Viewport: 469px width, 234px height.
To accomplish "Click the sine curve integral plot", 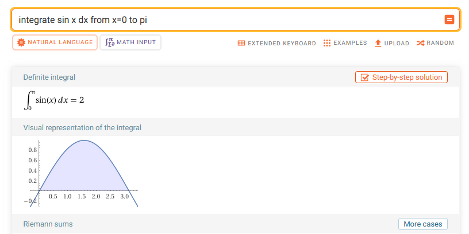I will 84,171.
